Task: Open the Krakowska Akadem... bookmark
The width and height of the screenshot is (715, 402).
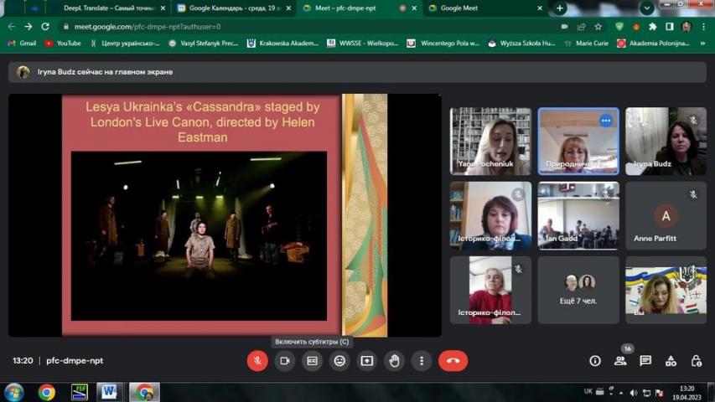Action: [x=282, y=44]
